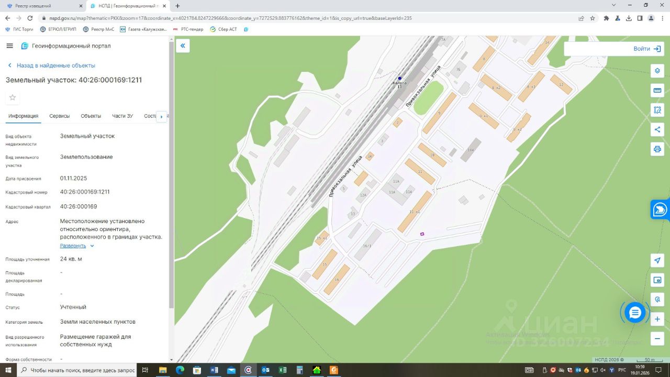Click the Привокзальная улица label near building 5
Viewport: 670px width, 377px height.
click(x=345, y=176)
